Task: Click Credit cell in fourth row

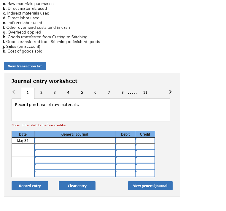Action: click(x=145, y=160)
